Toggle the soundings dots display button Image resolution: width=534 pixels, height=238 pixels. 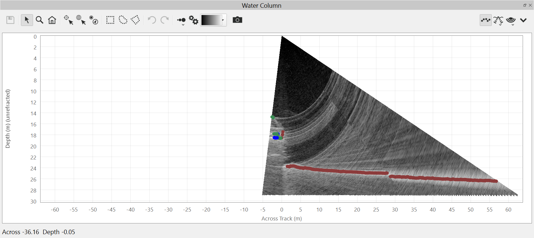485,20
